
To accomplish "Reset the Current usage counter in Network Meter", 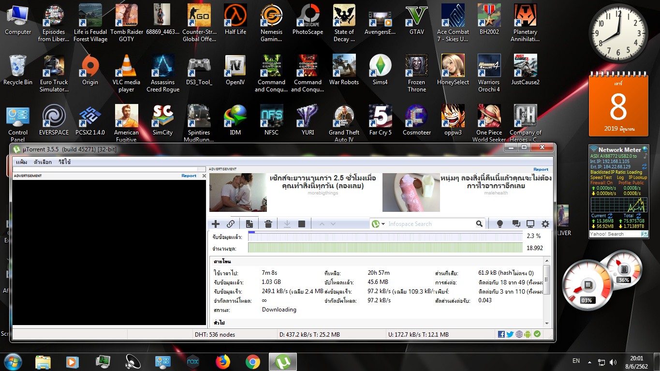I will coord(610,215).
